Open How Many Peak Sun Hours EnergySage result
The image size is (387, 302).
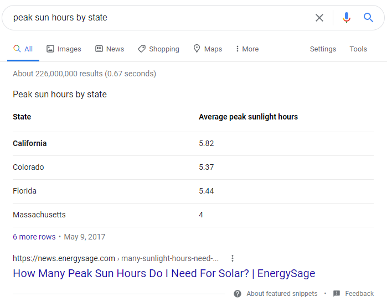pos(164,273)
